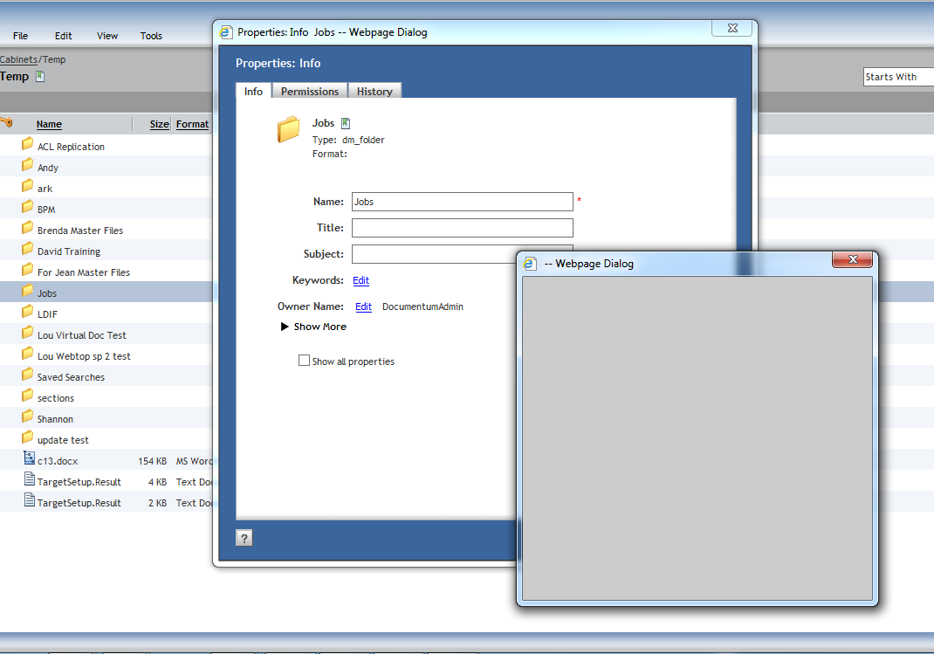The height and width of the screenshot is (654, 934).
Task: Click the Brenda Master Files folder icon
Action: 27,228
